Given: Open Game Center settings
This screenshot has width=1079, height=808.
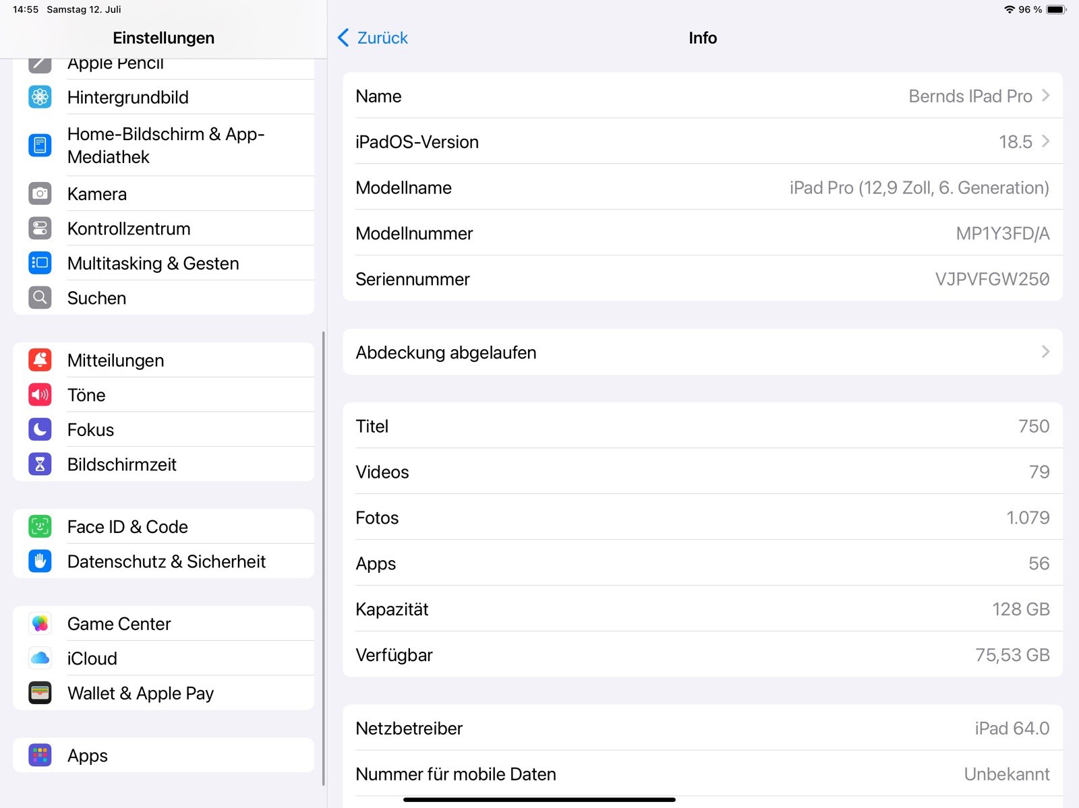Looking at the screenshot, I should click(164, 623).
